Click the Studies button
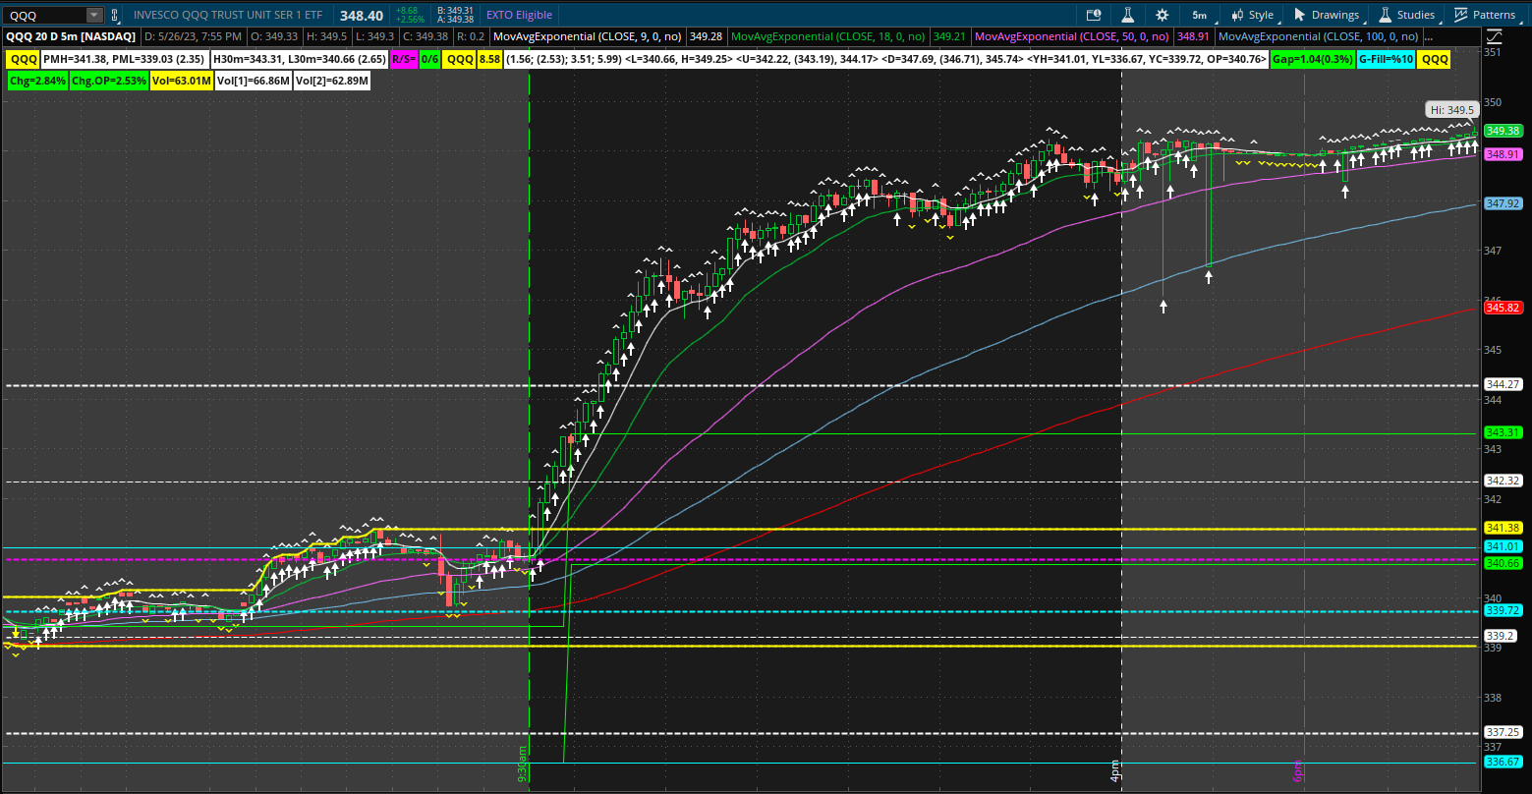The image size is (1532, 794). [1406, 15]
